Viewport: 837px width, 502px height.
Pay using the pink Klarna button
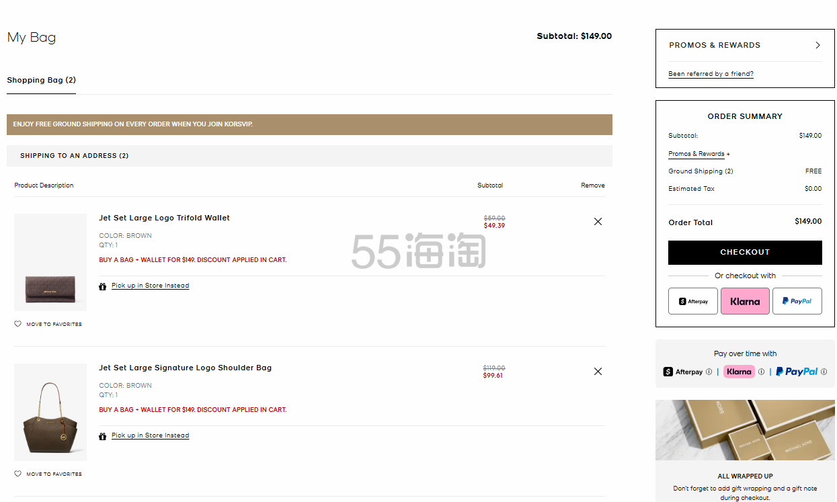(745, 301)
